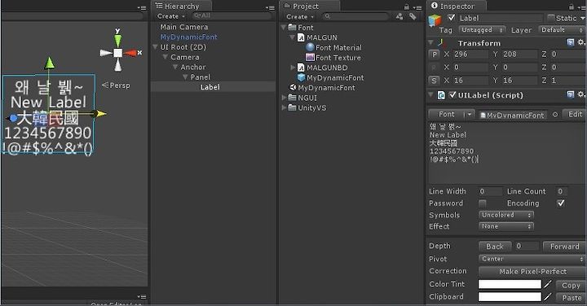Open the Font type dropdown button
587x306 pixels.
[451, 114]
